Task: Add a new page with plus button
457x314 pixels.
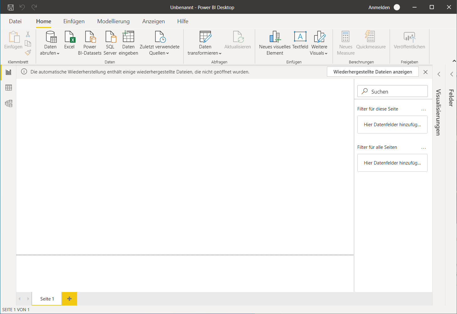Action: tap(69, 299)
